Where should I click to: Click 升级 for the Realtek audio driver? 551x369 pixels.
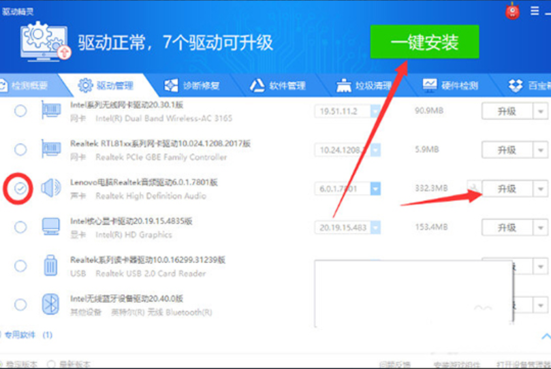click(x=506, y=189)
